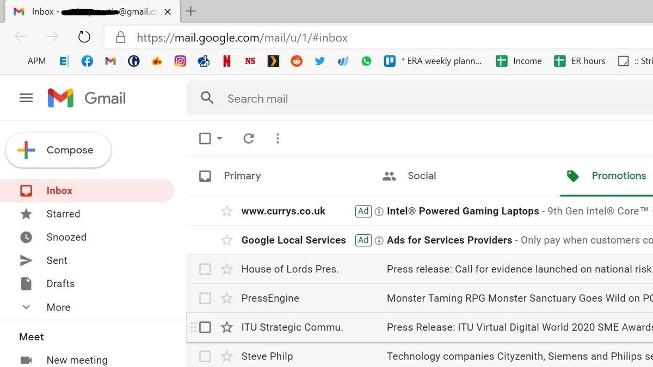Open the WhatsApp bookmark icon
This screenshot has height=367, width=653.
point(366,61)
